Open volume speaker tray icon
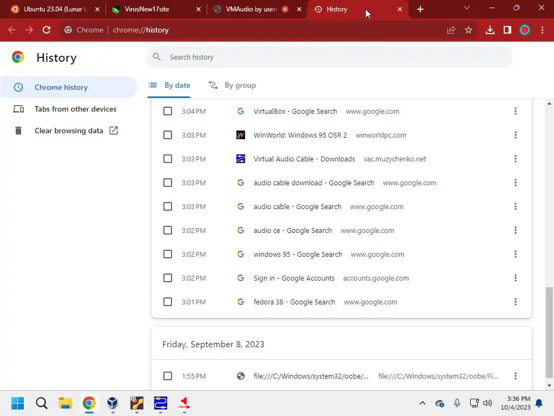 coord(487,403)
